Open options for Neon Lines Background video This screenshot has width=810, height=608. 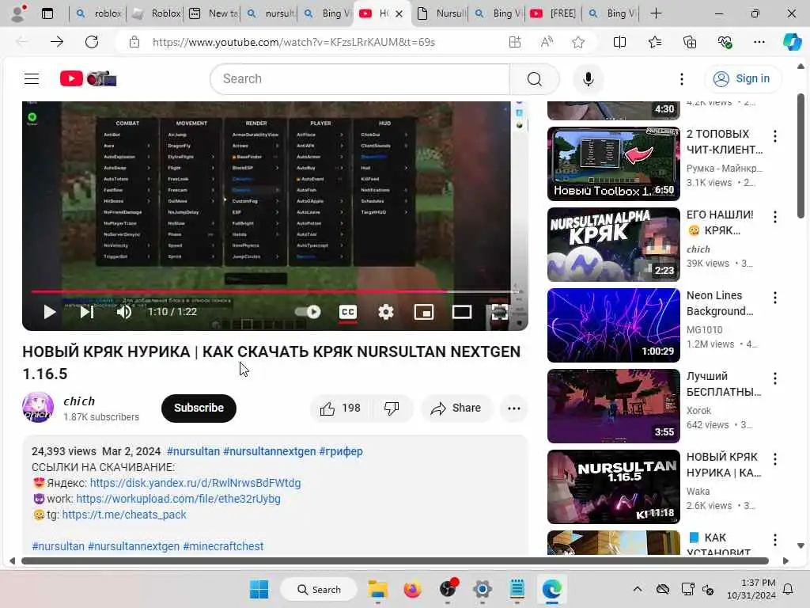pyautogui.click(x=775, y=298)
